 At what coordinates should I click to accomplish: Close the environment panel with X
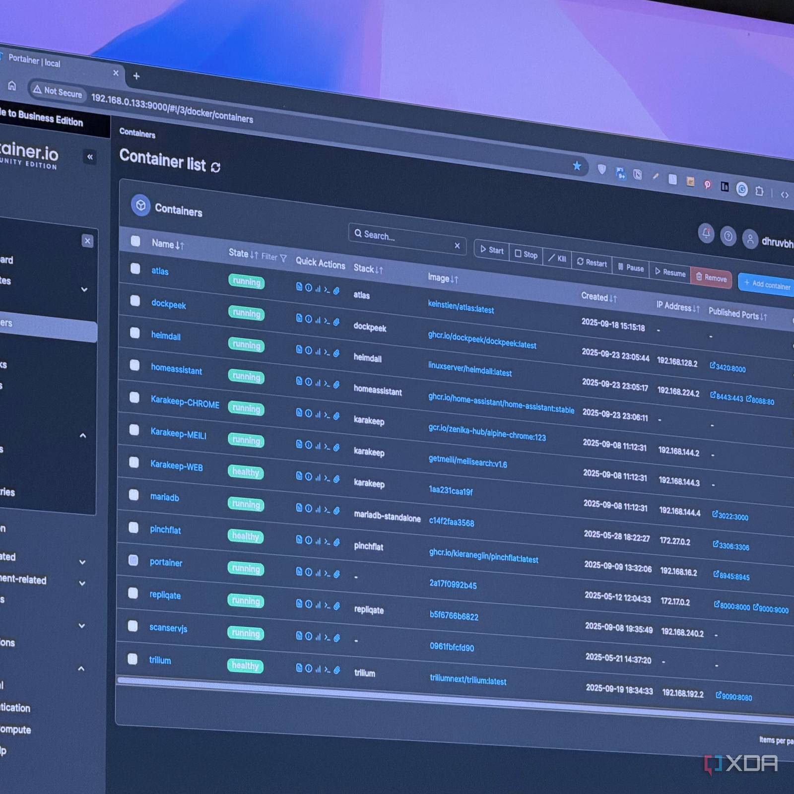(87, 241)
